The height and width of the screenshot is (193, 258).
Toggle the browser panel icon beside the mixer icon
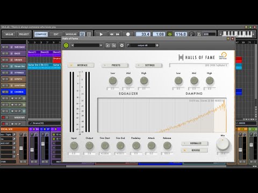[x=89, y=34]
